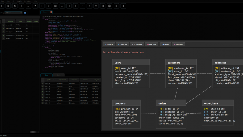
Task: Click the run query play icon
Action: [22, 6]
